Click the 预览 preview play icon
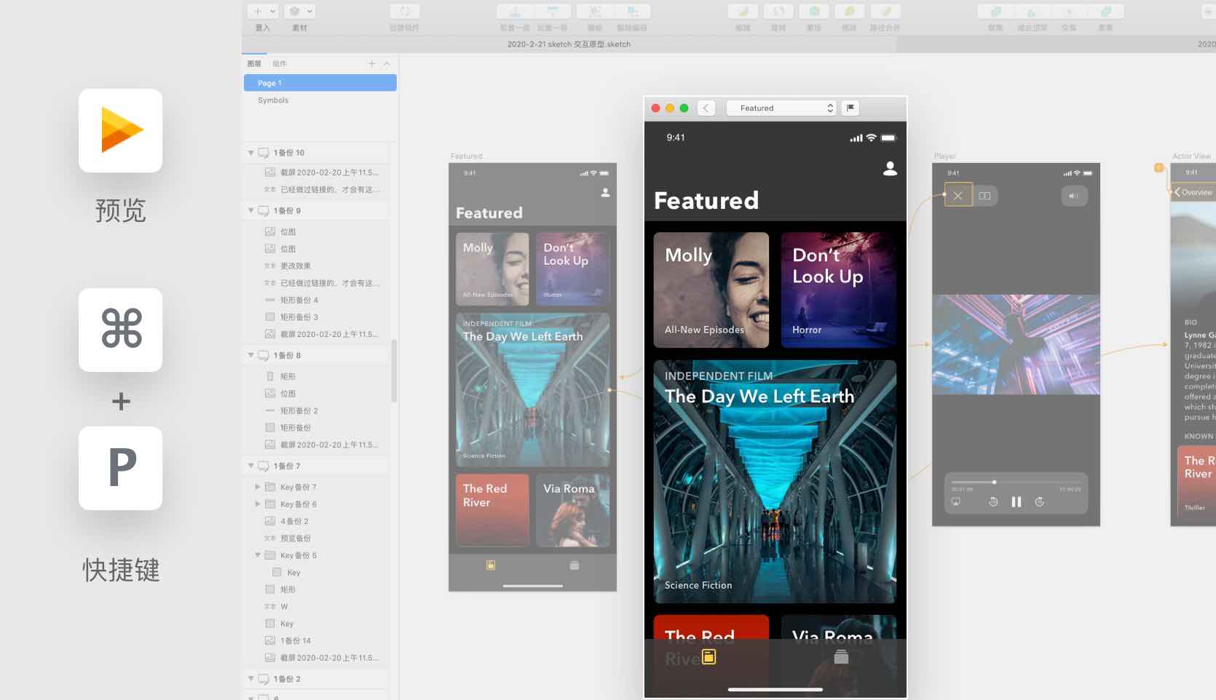This screenshot has width=1216, height=700. (x=121, y=130)
